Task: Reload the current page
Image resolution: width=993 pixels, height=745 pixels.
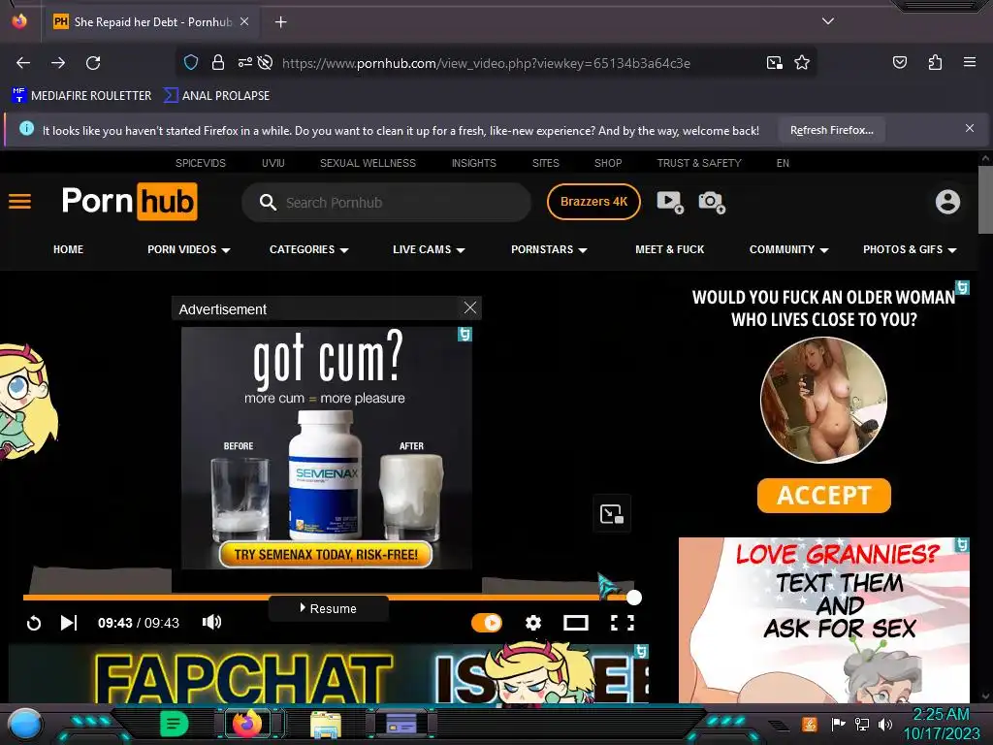Action: 93,63
